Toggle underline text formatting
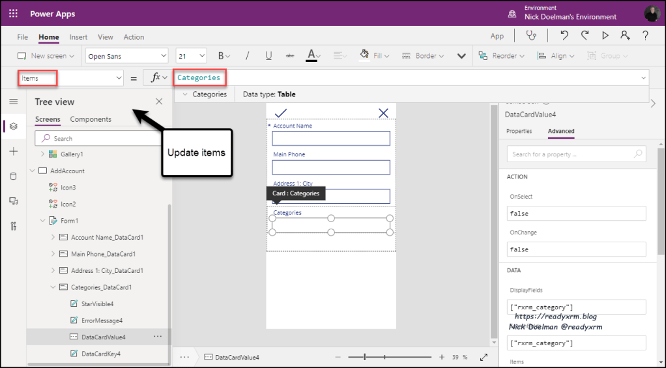The image size is (666, 368). (x=268, y=56)
